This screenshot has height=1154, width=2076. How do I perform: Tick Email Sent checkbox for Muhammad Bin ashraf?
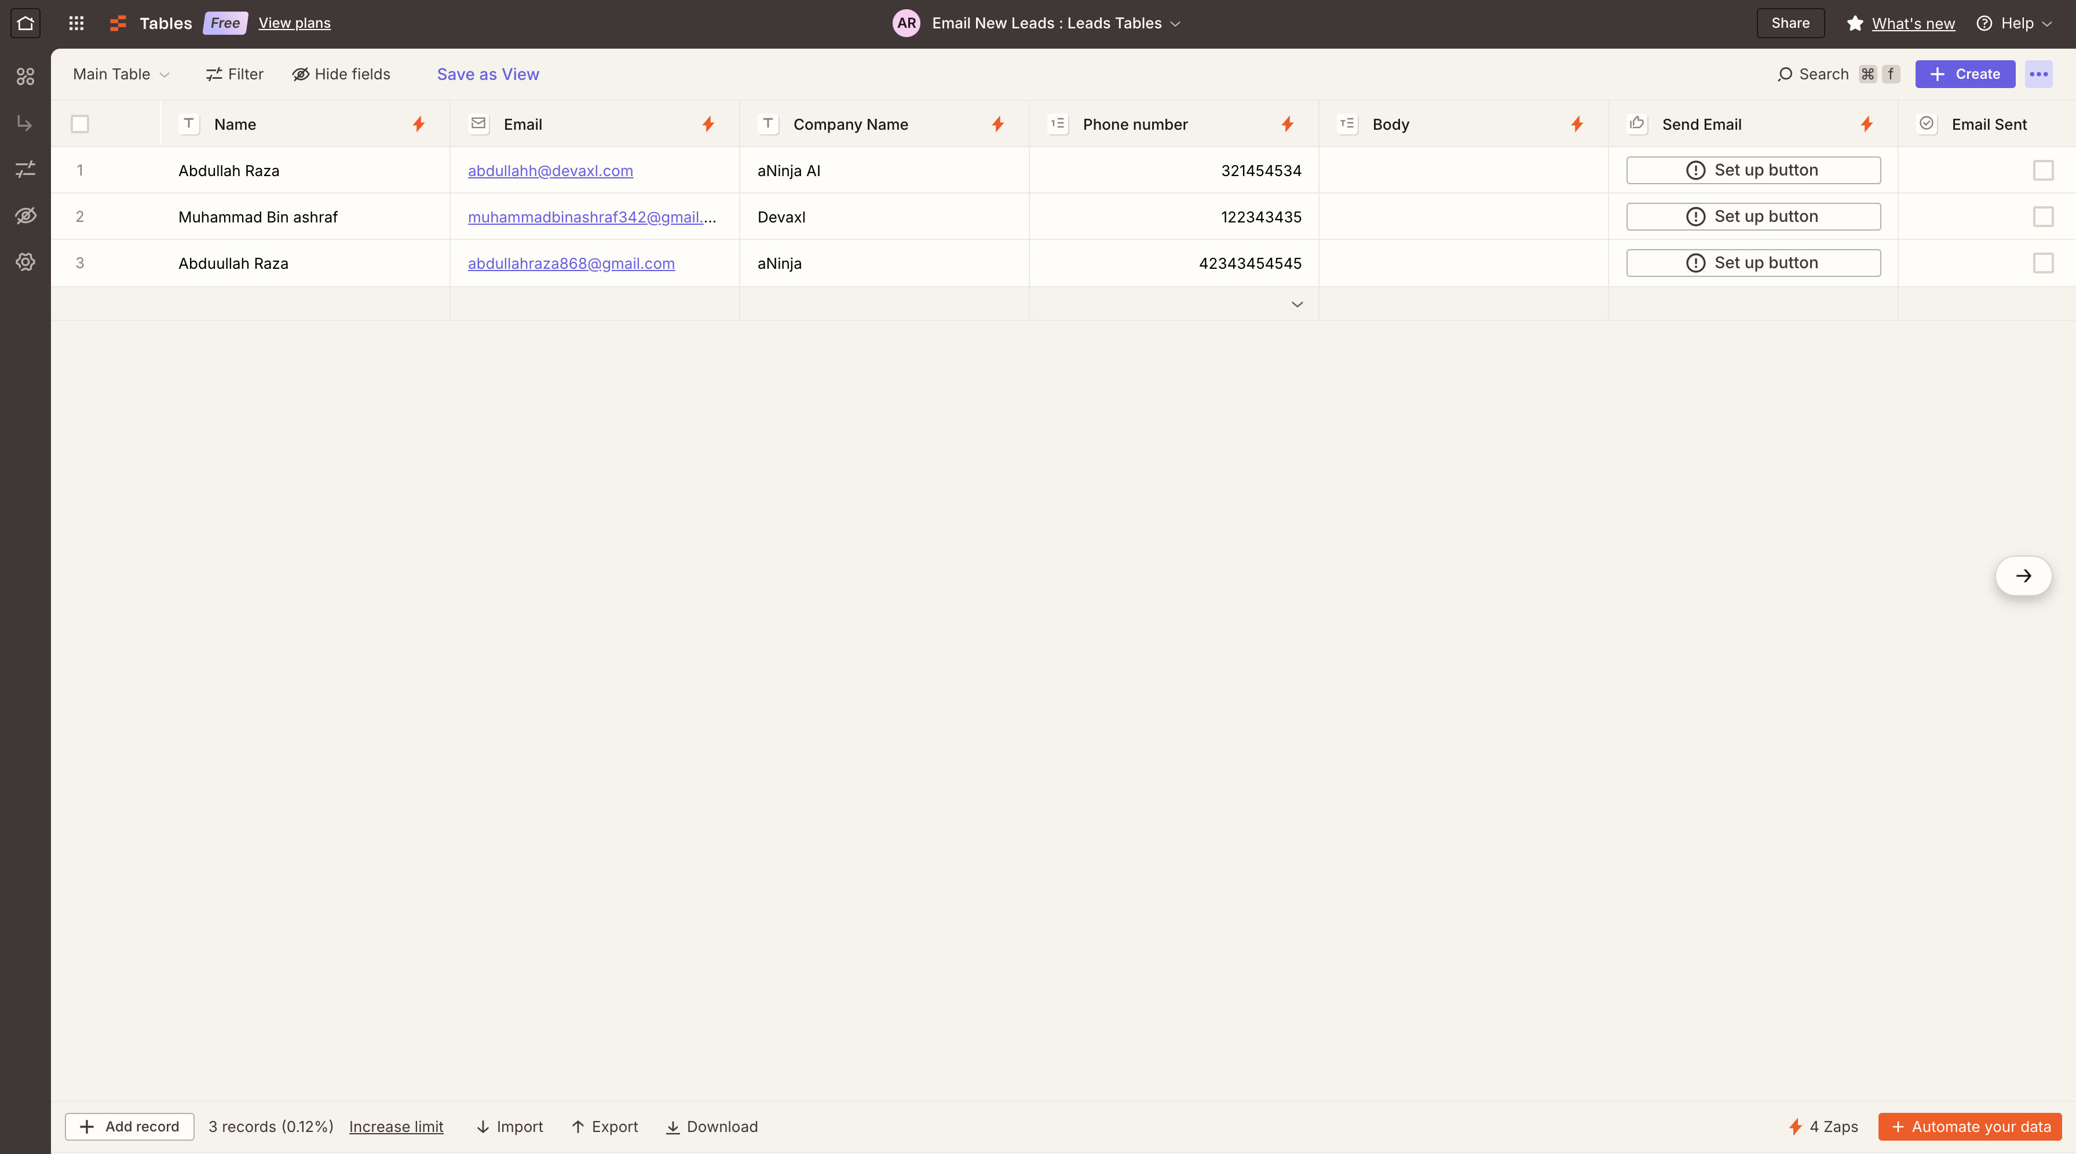2043,217
